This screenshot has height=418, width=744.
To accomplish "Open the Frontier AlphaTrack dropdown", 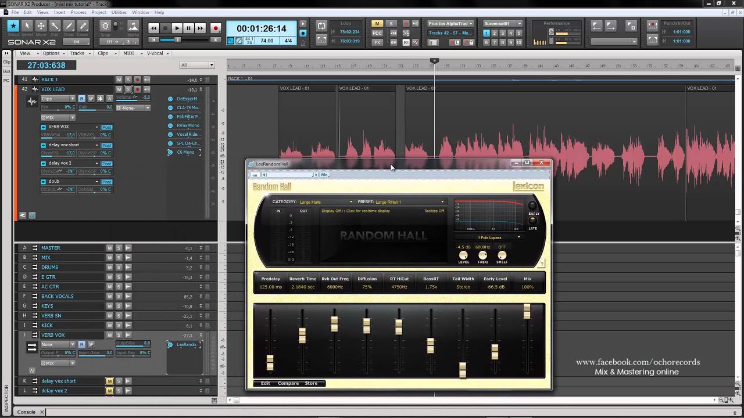I will click(450, 24).
